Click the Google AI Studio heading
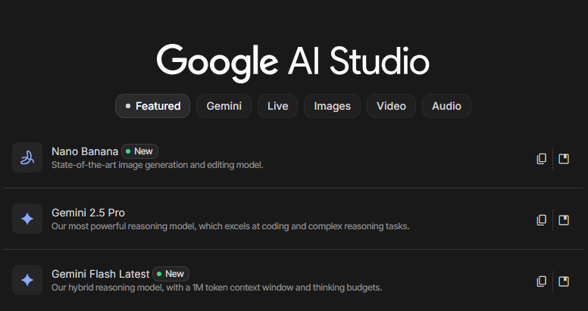The image size is (588, 311). coord(293,63)
